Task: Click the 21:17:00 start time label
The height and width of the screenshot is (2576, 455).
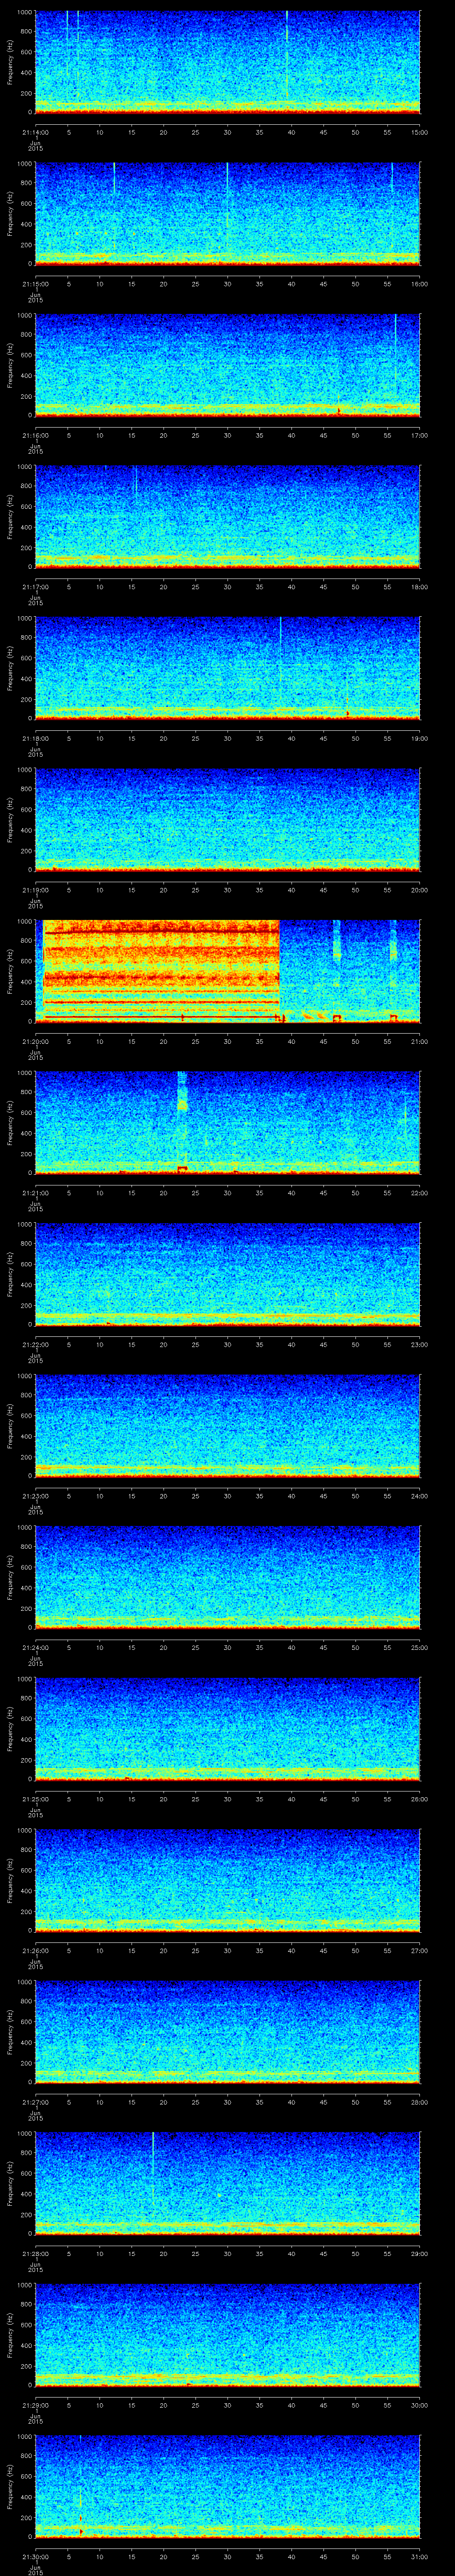Action: pyautogui.click(x=35, y=586)
